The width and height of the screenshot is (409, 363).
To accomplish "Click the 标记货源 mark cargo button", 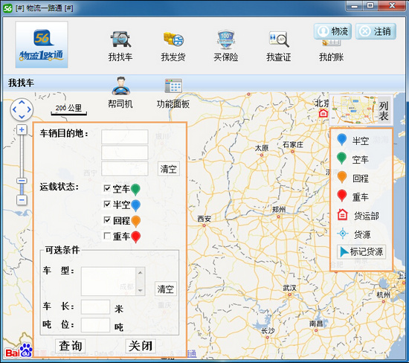I will (361, 252).
